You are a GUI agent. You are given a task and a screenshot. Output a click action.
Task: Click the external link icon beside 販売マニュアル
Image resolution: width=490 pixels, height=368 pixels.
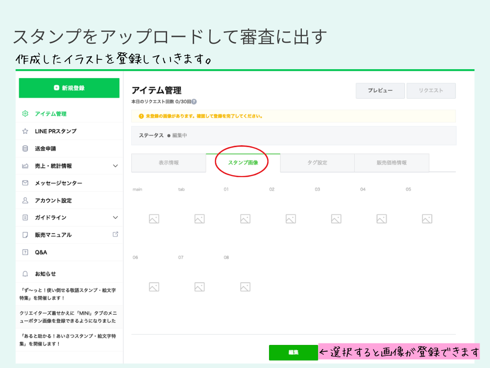click(x=115, y=235)
